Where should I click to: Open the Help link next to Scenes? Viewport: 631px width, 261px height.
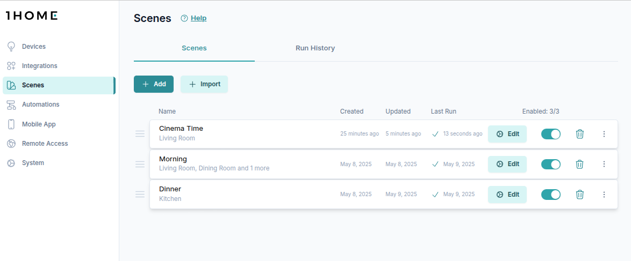pyautogui.click(x=198, y=18)
